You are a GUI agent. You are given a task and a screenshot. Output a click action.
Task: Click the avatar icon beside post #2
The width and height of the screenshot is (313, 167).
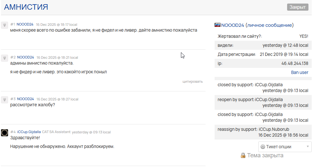point(5,58)
